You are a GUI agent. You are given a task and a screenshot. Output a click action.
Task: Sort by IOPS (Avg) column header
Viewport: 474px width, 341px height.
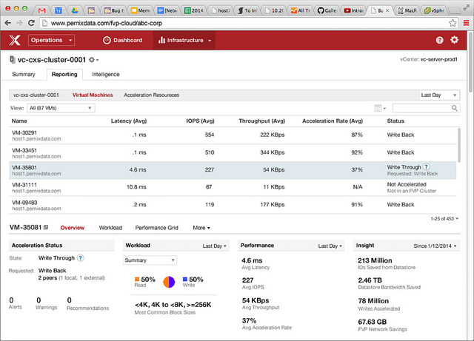[x=200, y=121]
